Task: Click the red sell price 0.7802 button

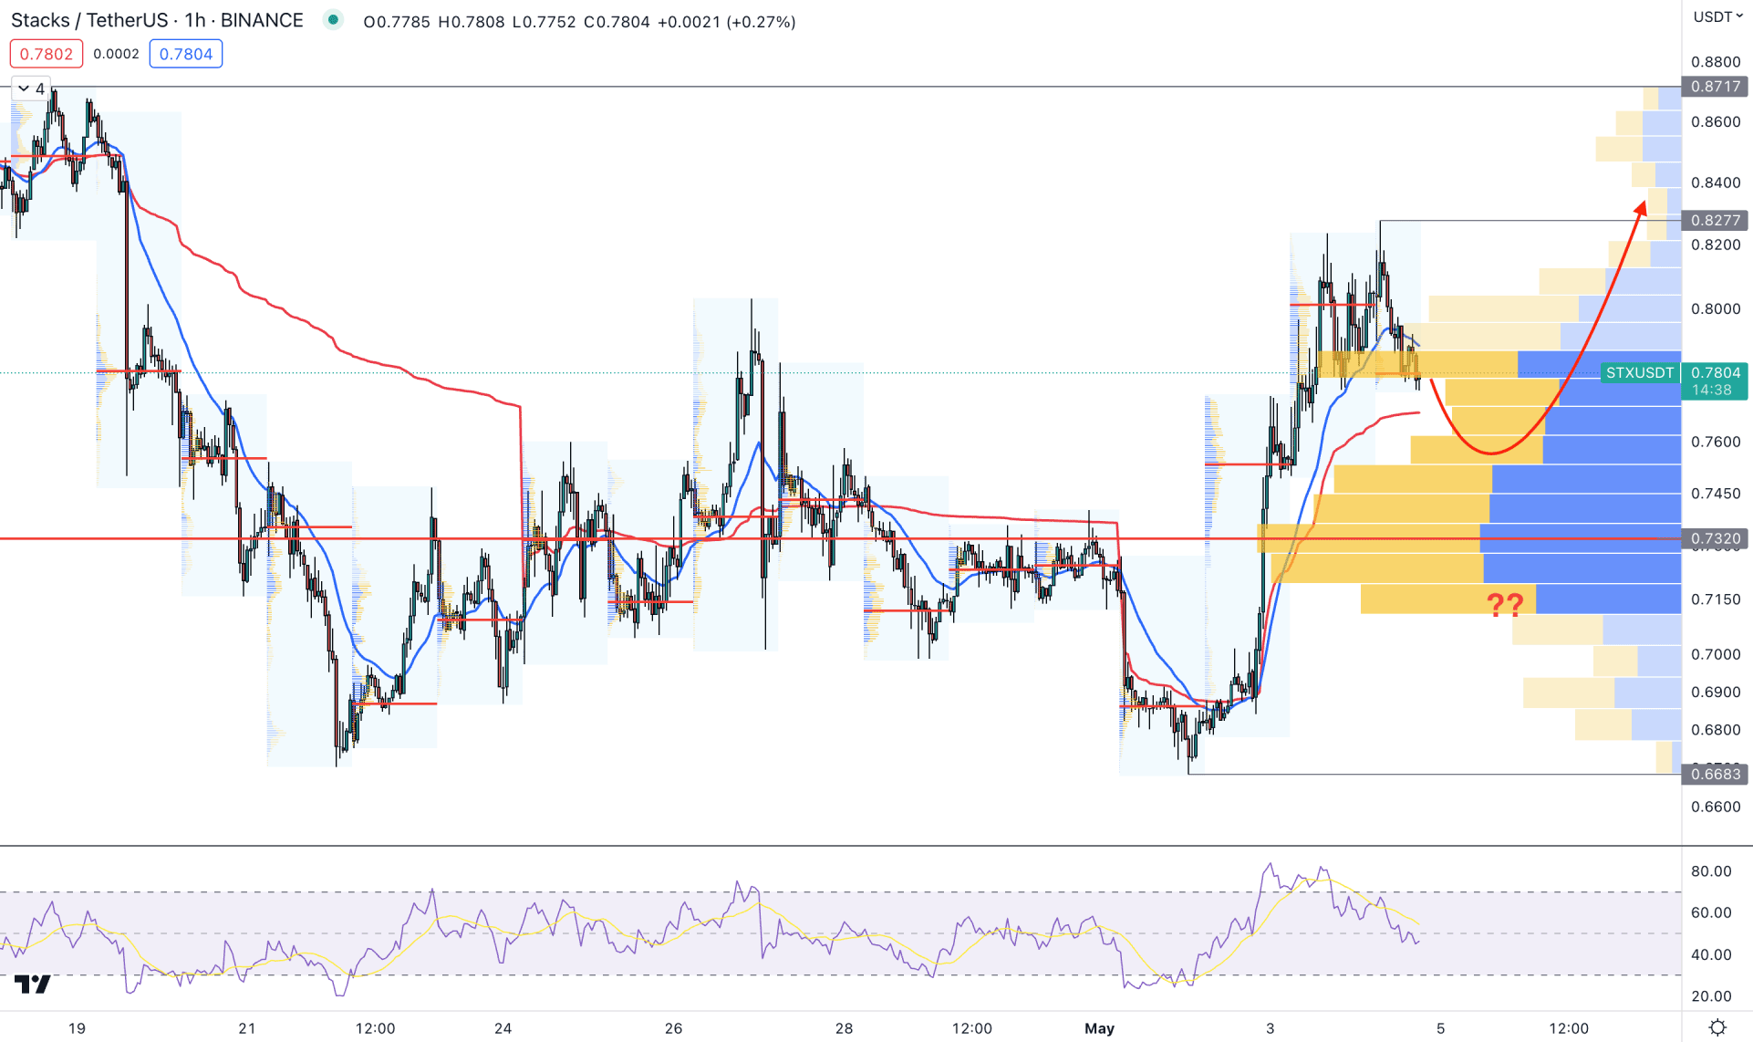Action: (47, 54)
